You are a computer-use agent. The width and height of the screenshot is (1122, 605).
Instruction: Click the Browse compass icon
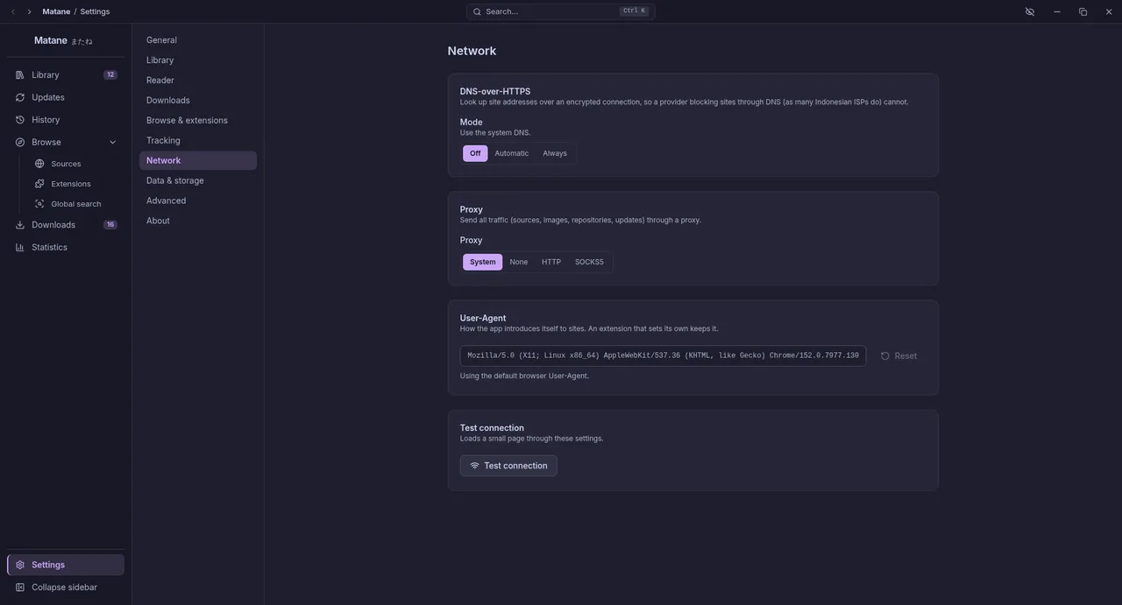(x=20, y=142)
